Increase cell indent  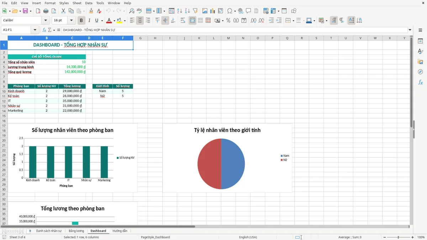[x=271, y=21]
